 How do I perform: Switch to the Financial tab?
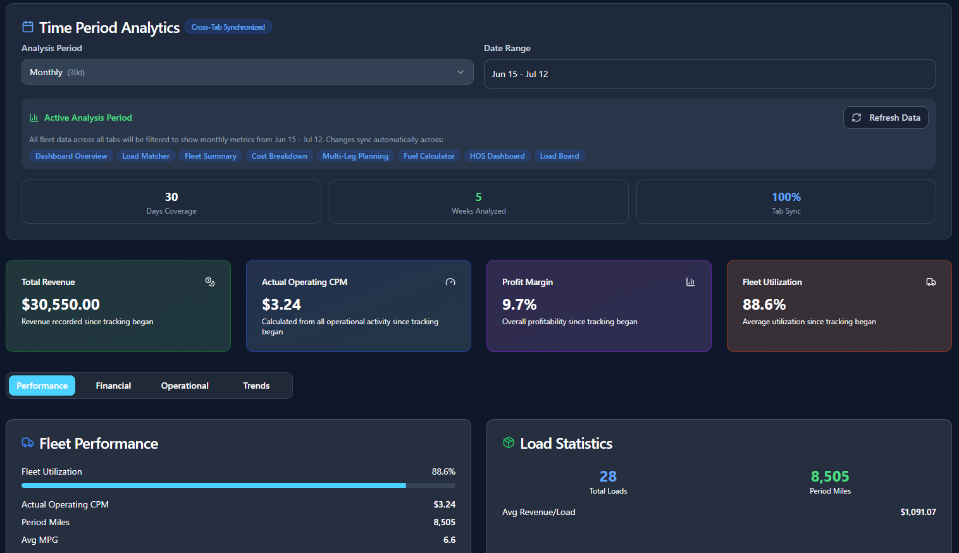click(113, 386)
